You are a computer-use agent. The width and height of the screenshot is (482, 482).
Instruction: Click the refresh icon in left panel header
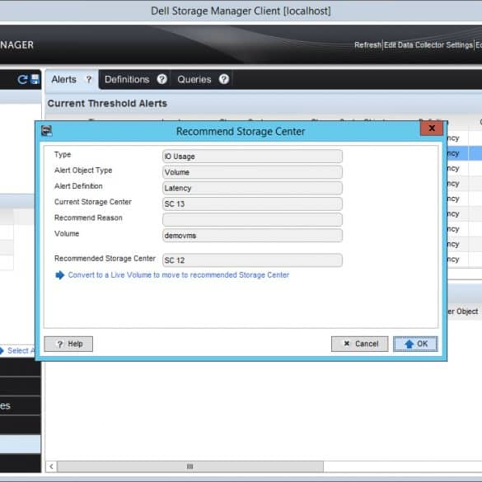click(x=22, y=80)
